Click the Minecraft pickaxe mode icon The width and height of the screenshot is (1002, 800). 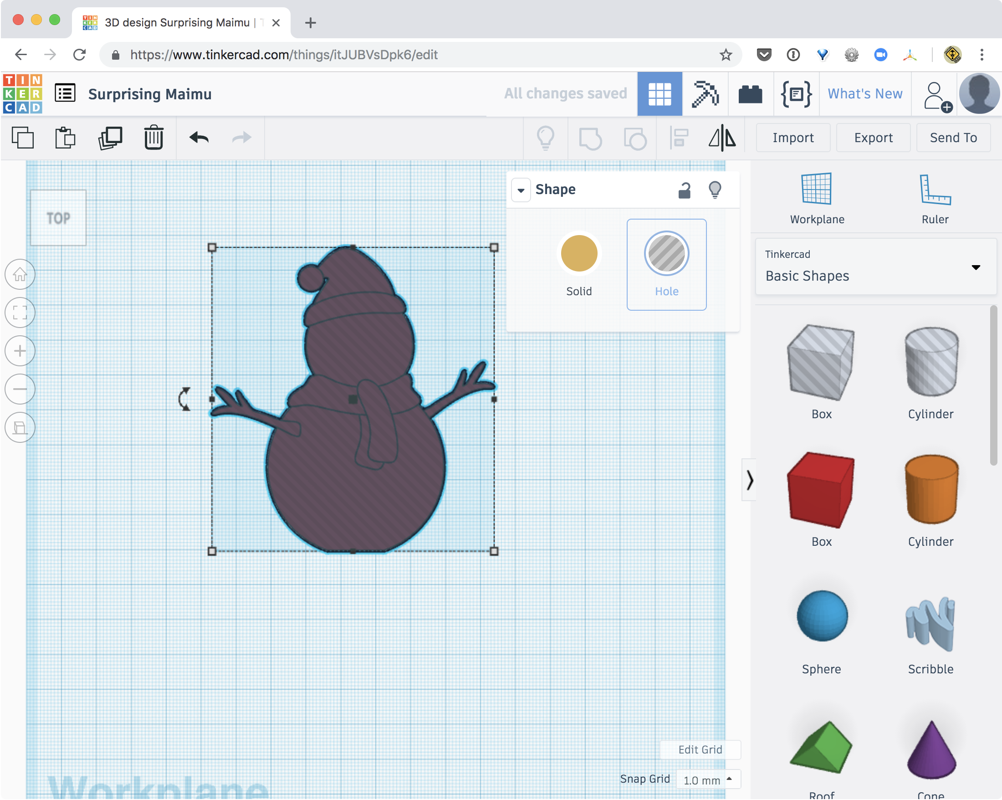[705, 93]
